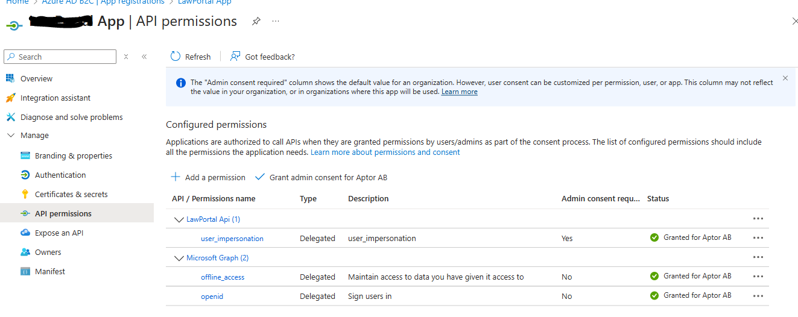Open the Expose an API page
Screen dimensions: 798x317
pos(59,233)
